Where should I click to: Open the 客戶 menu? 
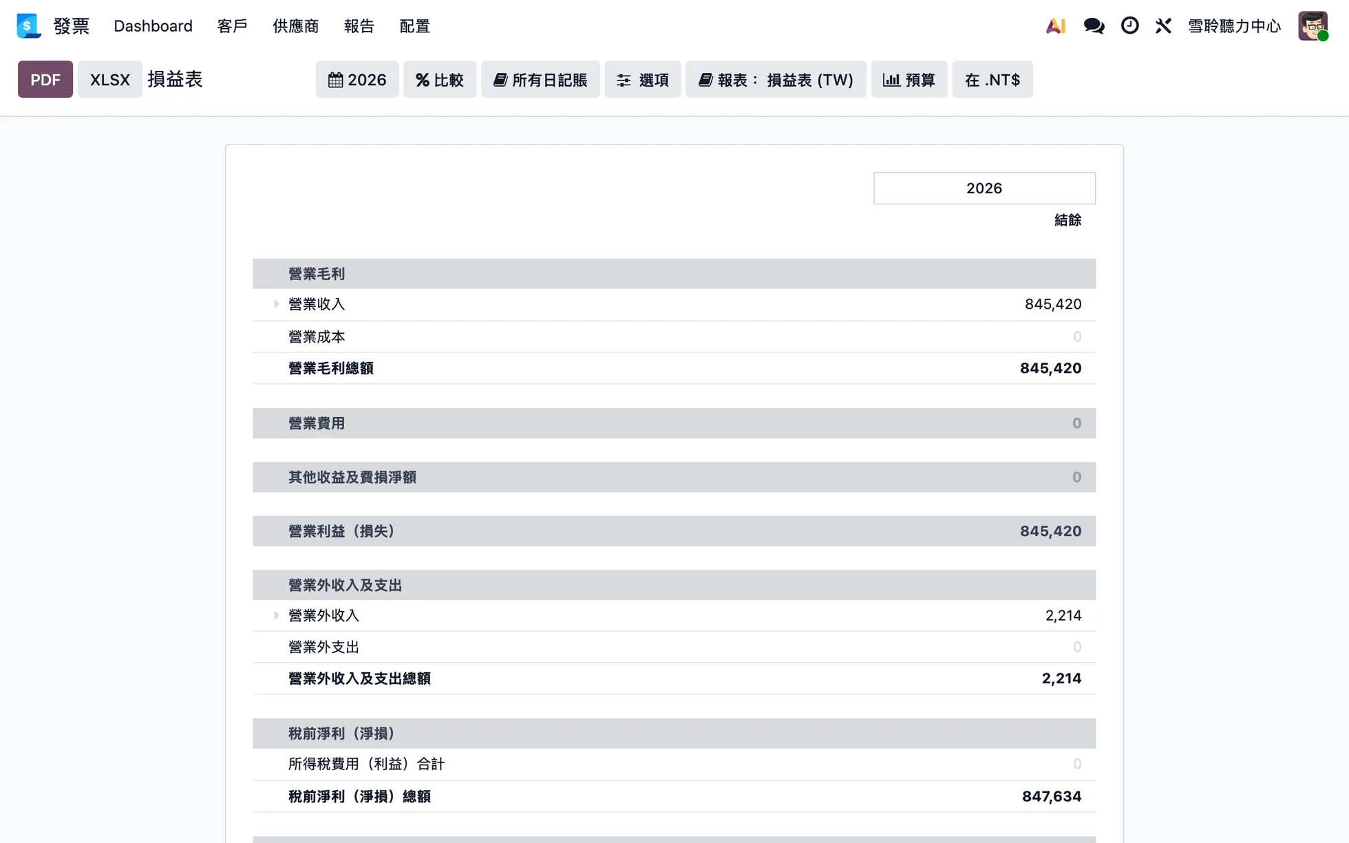[x=232, y=26]
